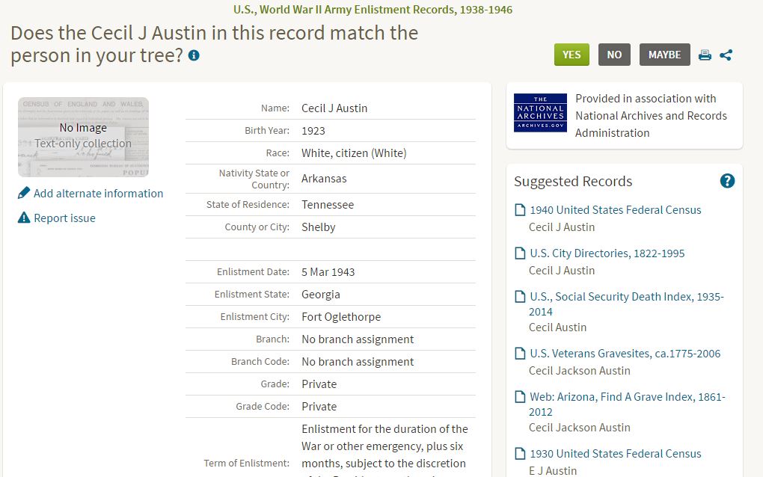Image resolution: width=763 pixels, height=477 pixels.
Task: Open U.S., Social Security Death Index record
Action: 627,304
